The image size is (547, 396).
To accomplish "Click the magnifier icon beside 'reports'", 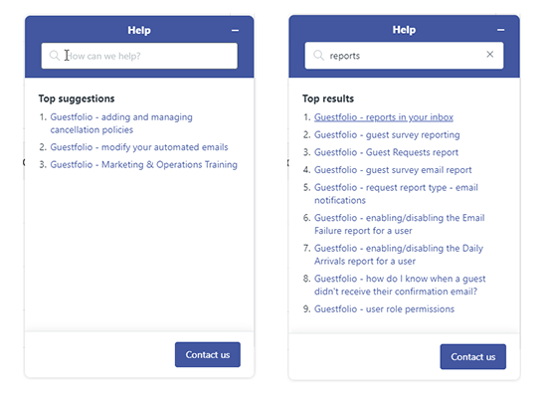I will click(318, 55).
